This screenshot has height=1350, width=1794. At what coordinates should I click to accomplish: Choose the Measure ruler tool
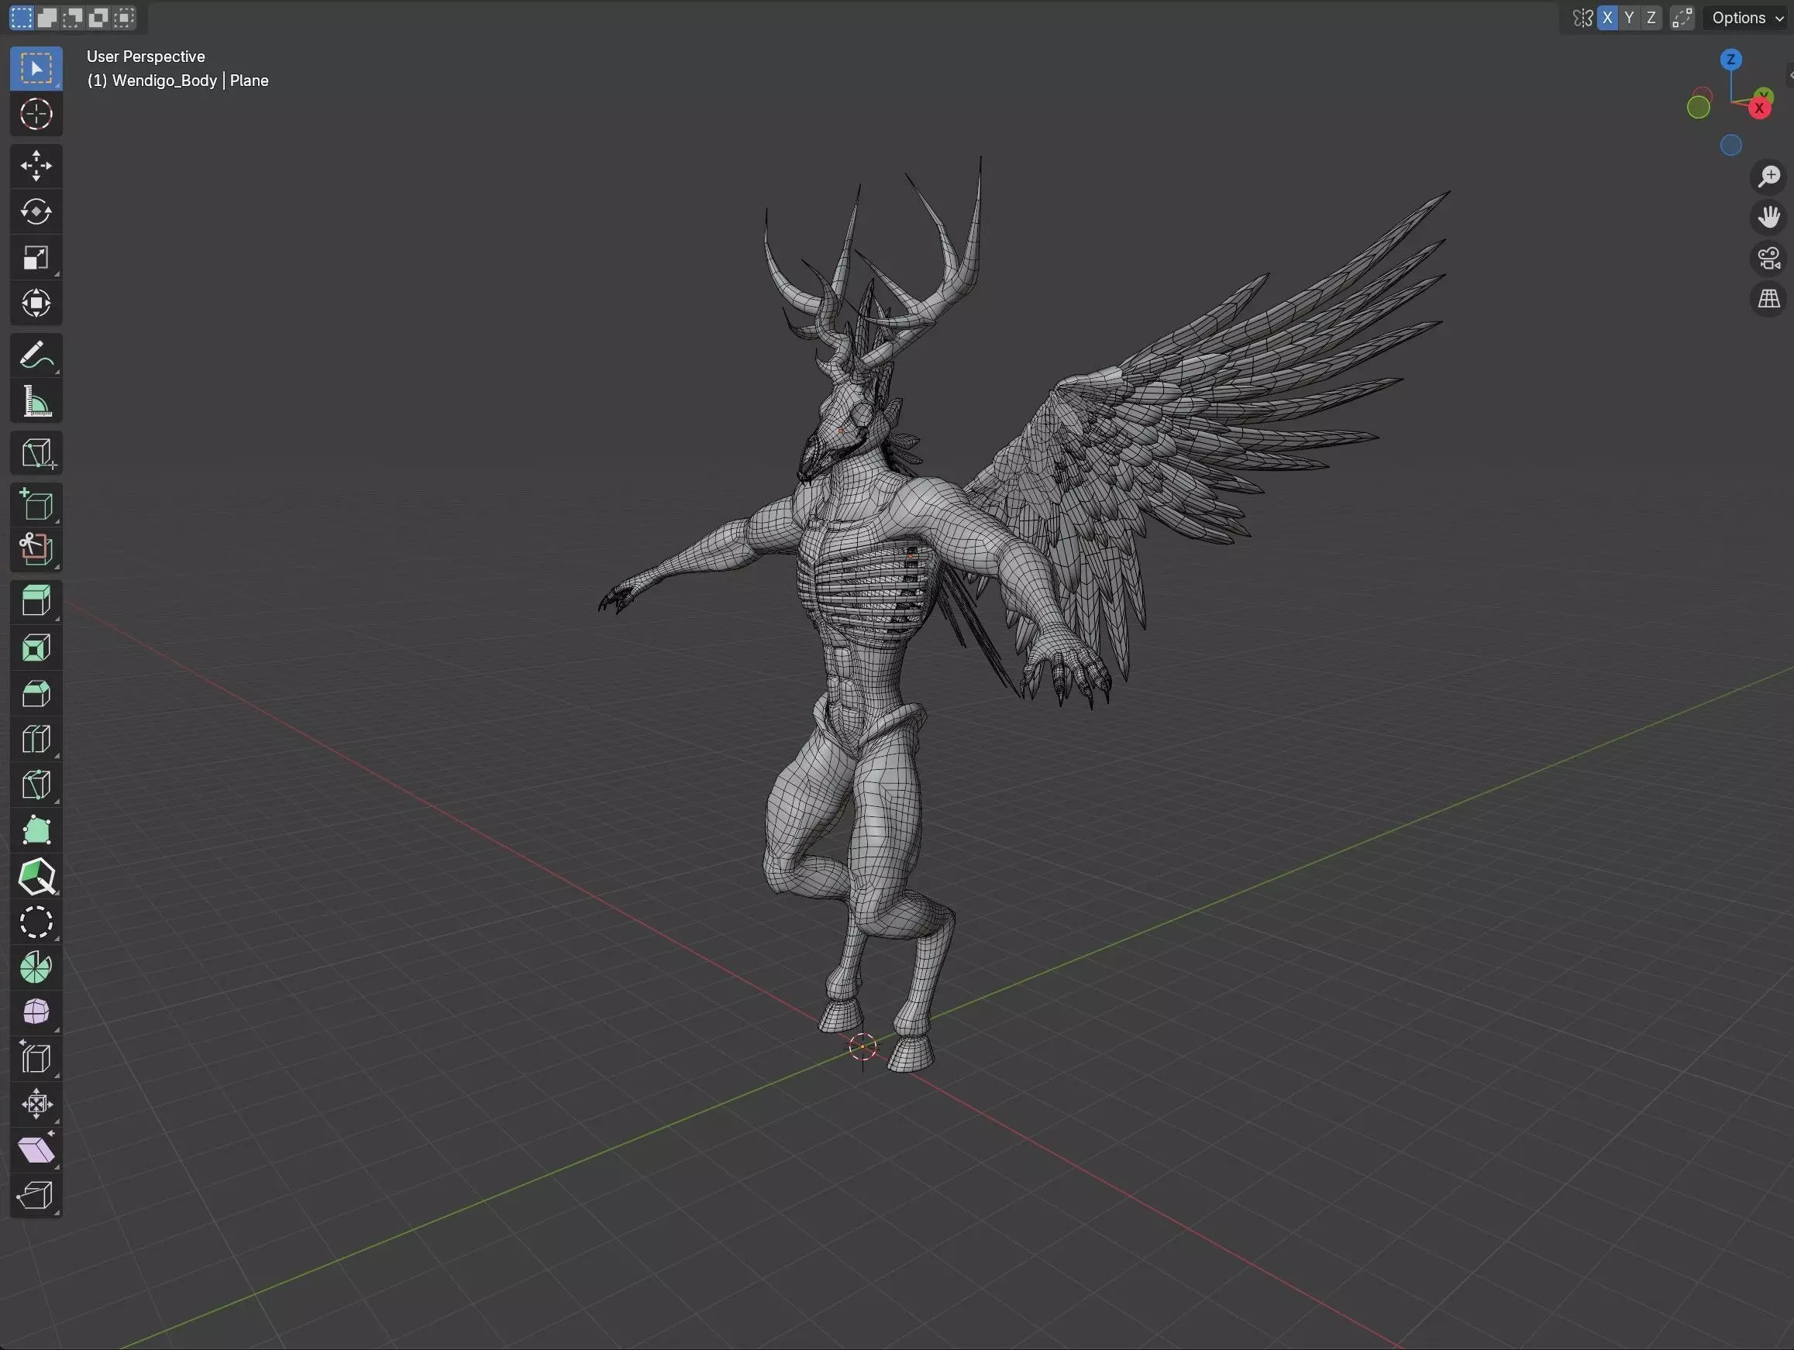coord(36,401)
